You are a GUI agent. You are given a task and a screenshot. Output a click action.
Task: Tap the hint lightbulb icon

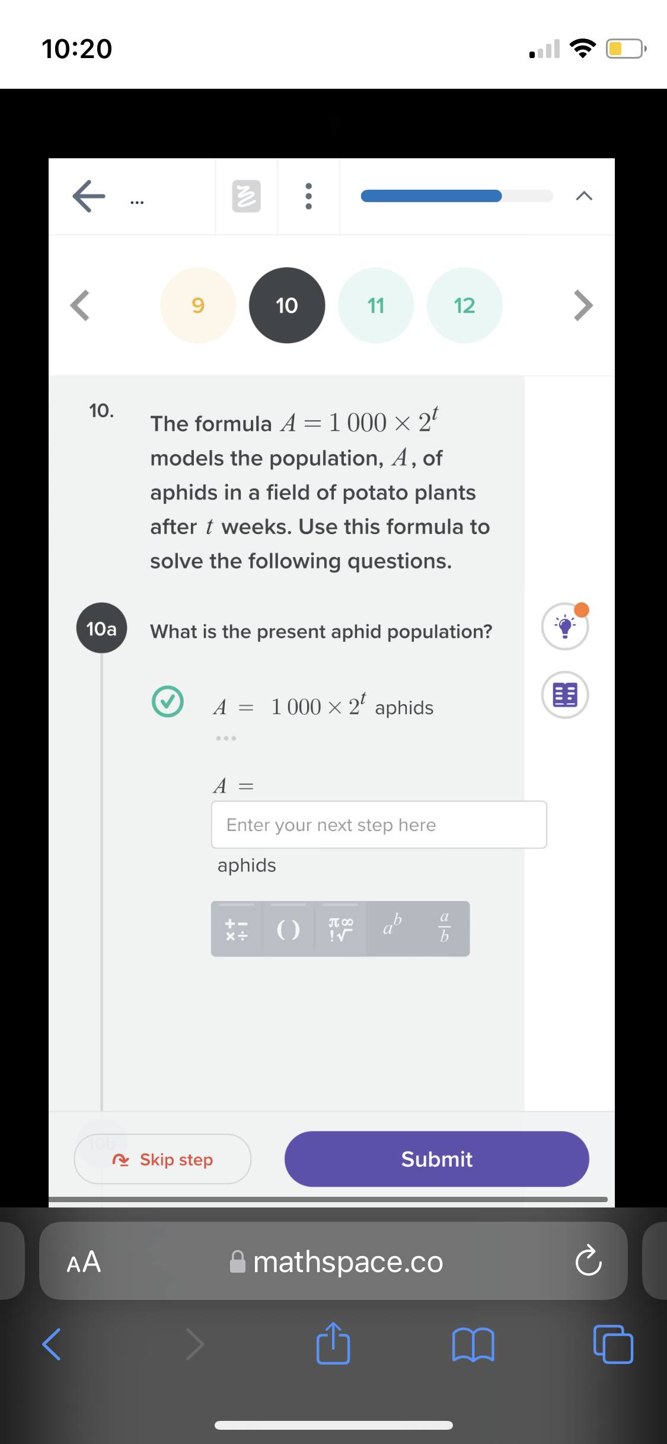(x=564, y=627)
